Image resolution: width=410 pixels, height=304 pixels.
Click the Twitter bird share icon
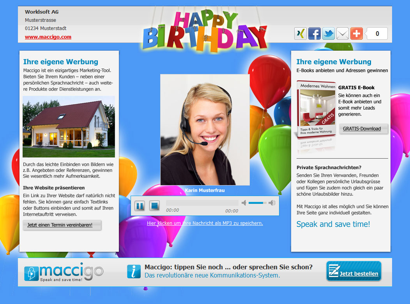click(329, 34)
